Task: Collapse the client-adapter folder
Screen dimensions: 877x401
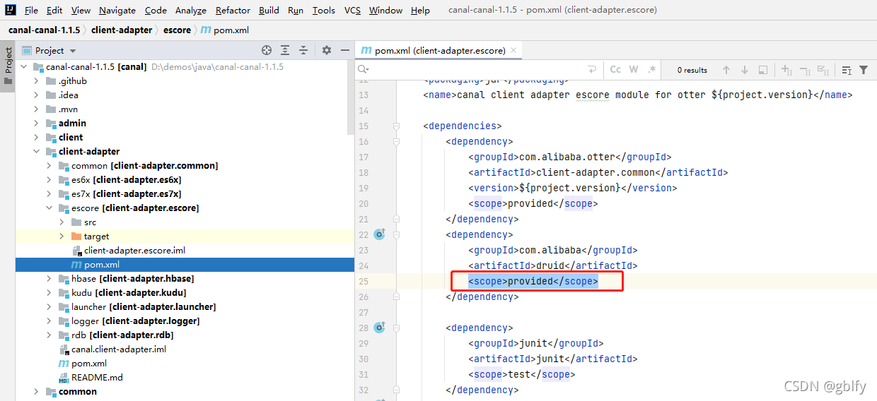Action: pyautogui.click(x=37, y=151)
